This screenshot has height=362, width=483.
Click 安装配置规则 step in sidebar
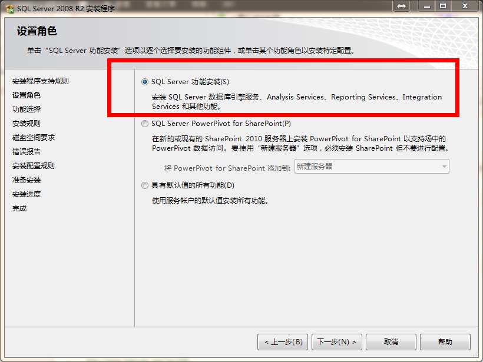point(33,166)
